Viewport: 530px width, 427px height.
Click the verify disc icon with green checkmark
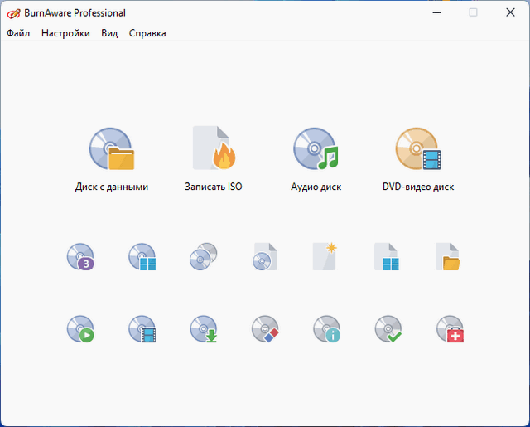387,329
